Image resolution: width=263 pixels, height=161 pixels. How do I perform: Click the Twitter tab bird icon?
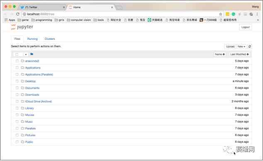(22, 7)
